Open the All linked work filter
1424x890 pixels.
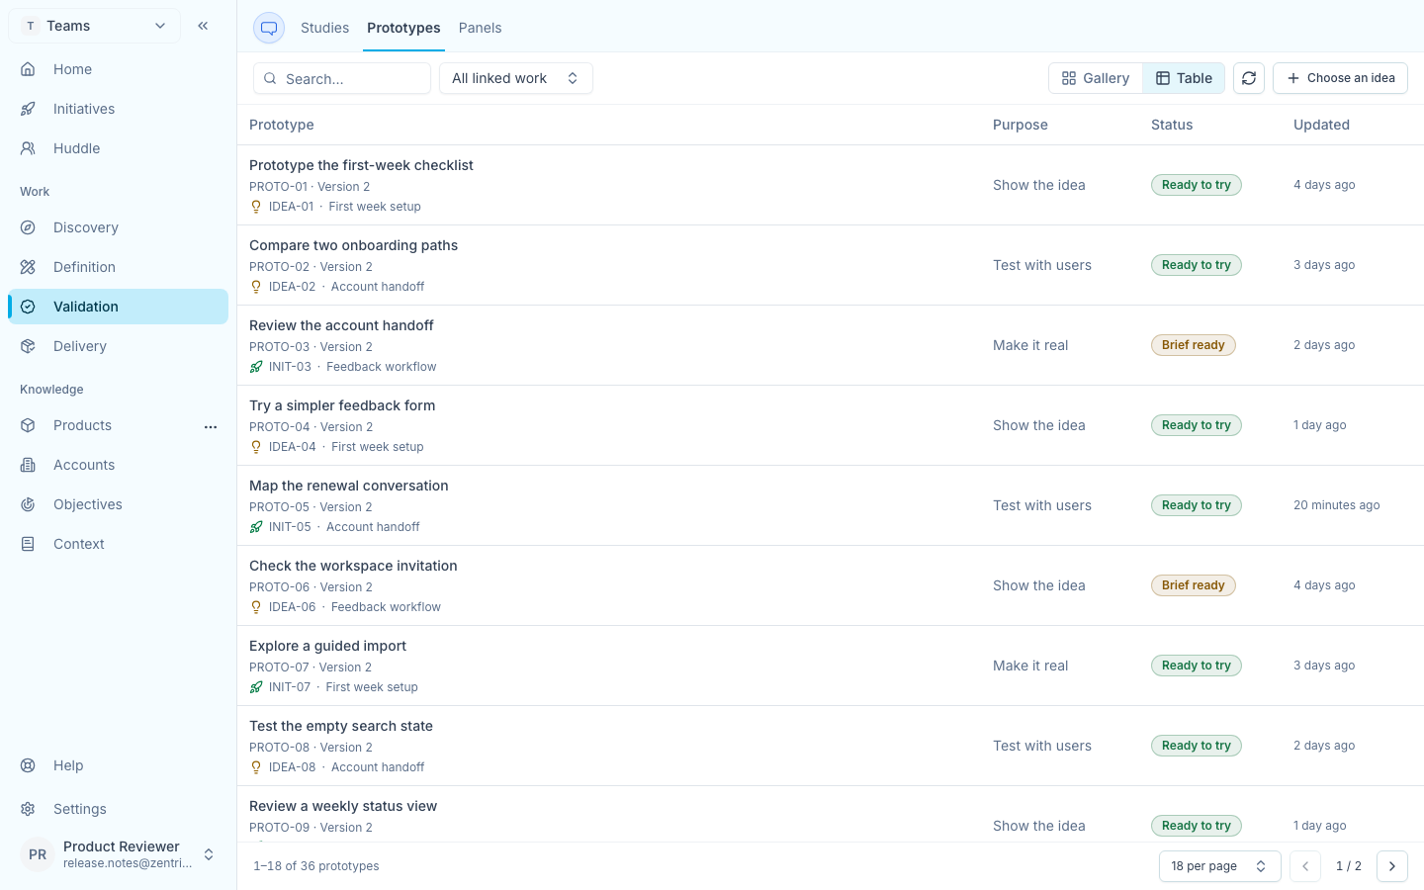pyautogui.click(x=515, y=78)
